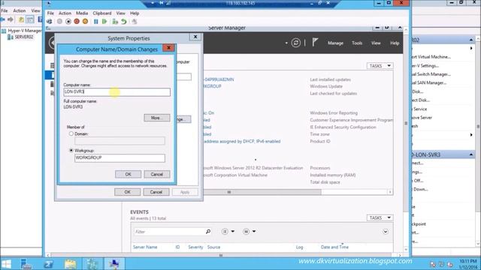Click Cancel in System Properties dialog
Viewport: 481px width, 270px height.
click(156, 192)
